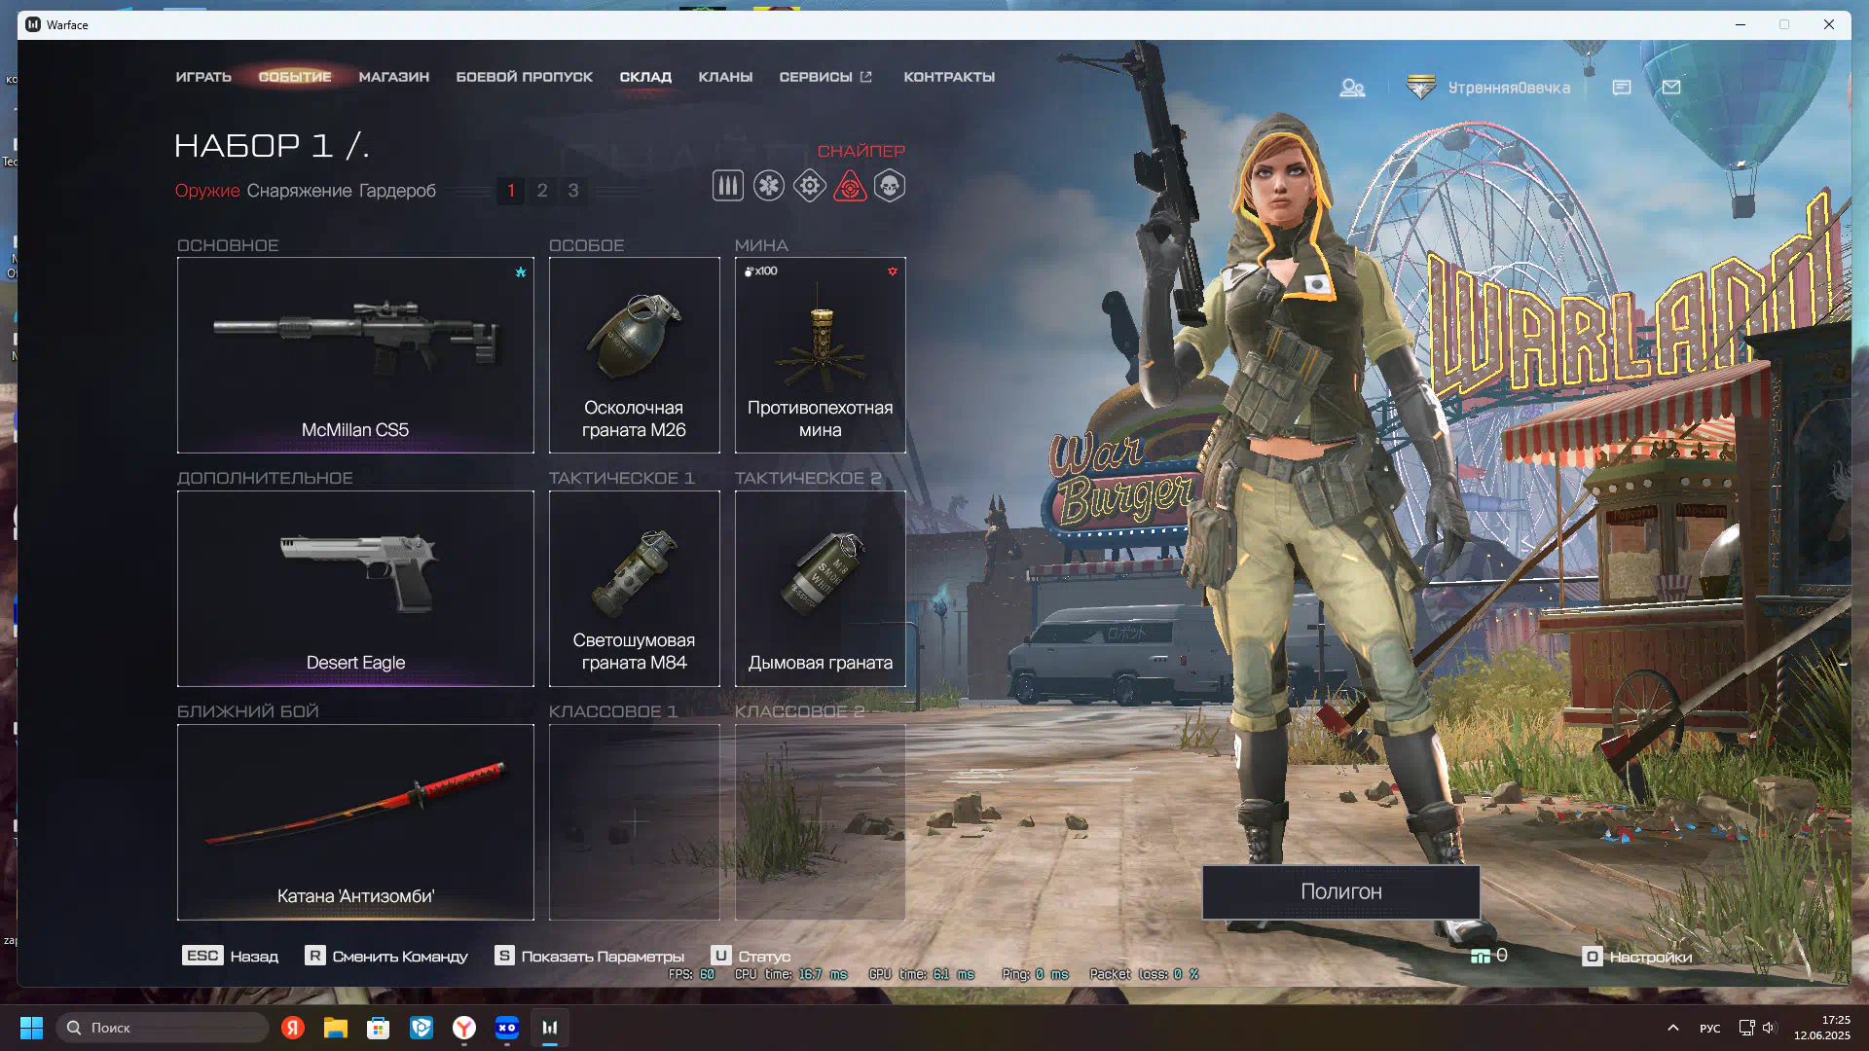Select the skull SED class icon
The width and height of the screenshot is (1869, 1051).
coord(890,186)
